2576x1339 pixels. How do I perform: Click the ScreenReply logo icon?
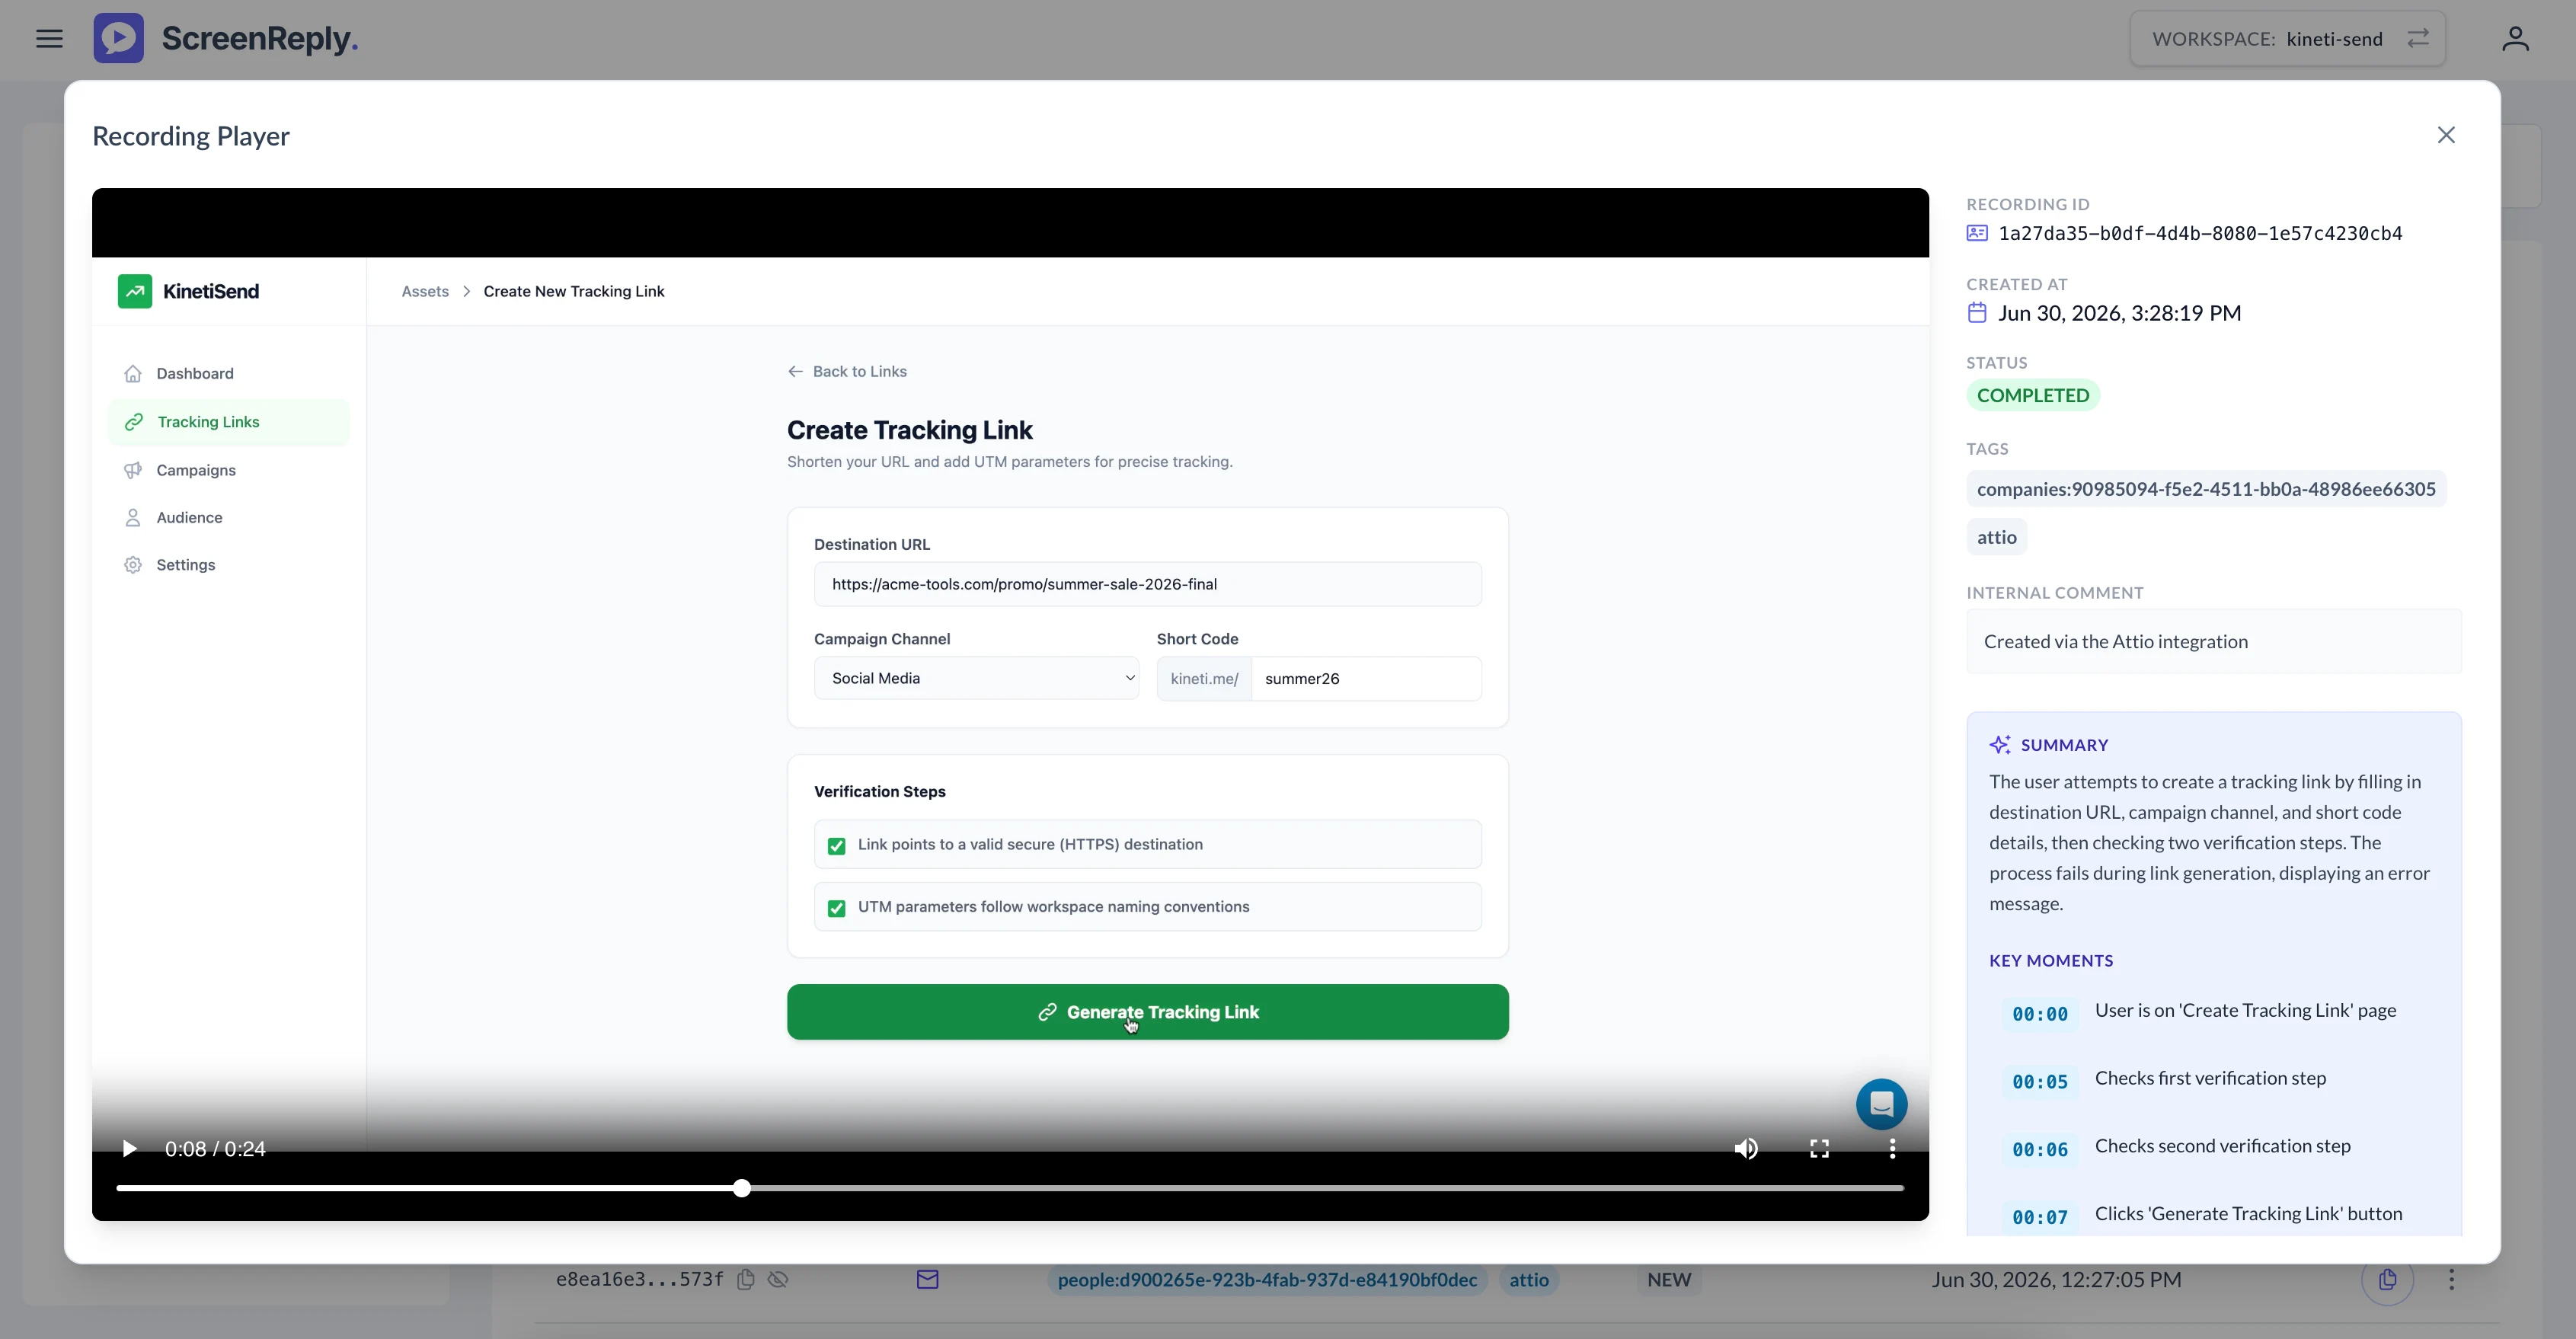(119, 39)
